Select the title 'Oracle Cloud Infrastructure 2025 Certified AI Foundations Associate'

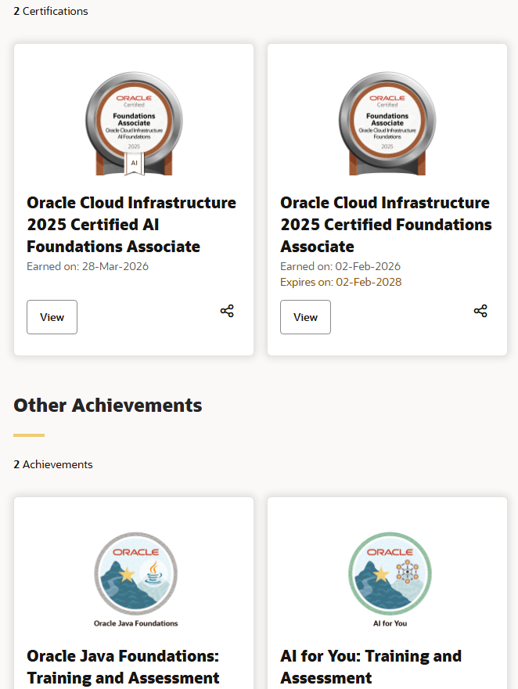coord(131,225)
